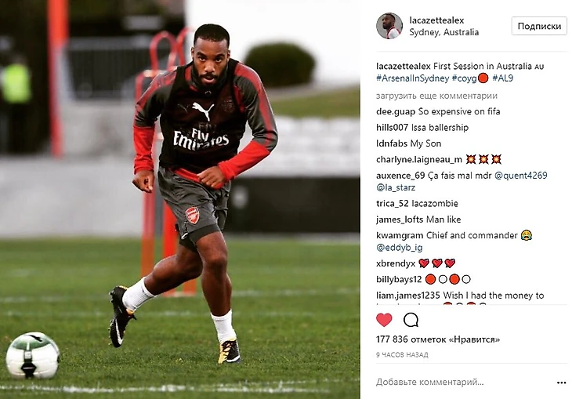Open the @quent4269 mention link
This screenshot has width=572, height=399.
(520, 176)
